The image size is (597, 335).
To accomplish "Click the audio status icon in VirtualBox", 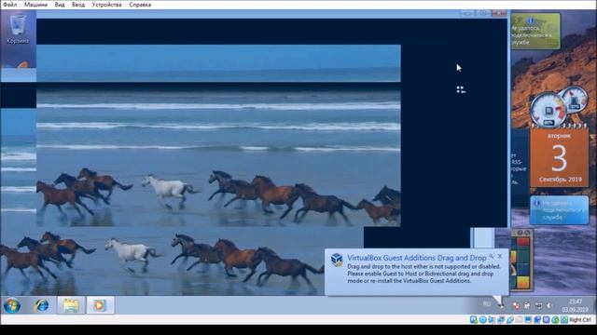I will pos(492,320).
